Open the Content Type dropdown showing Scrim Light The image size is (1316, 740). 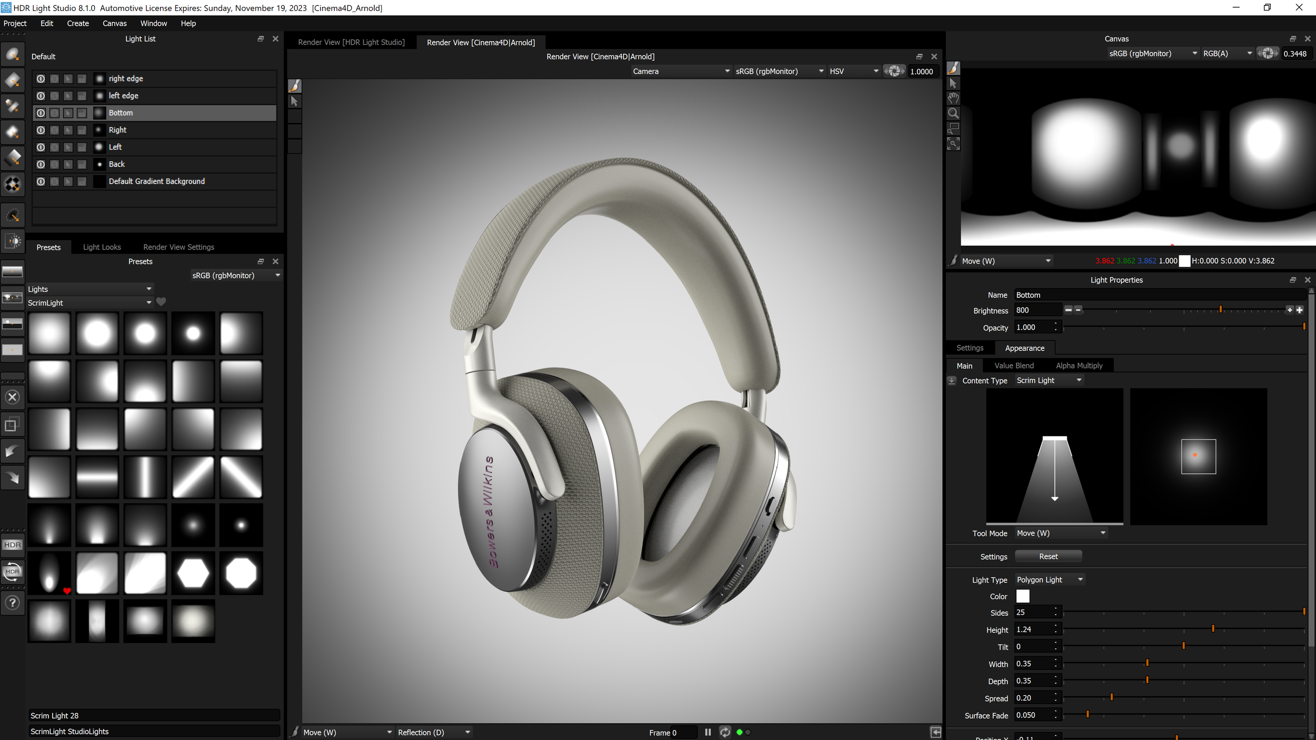[1049, 380]
